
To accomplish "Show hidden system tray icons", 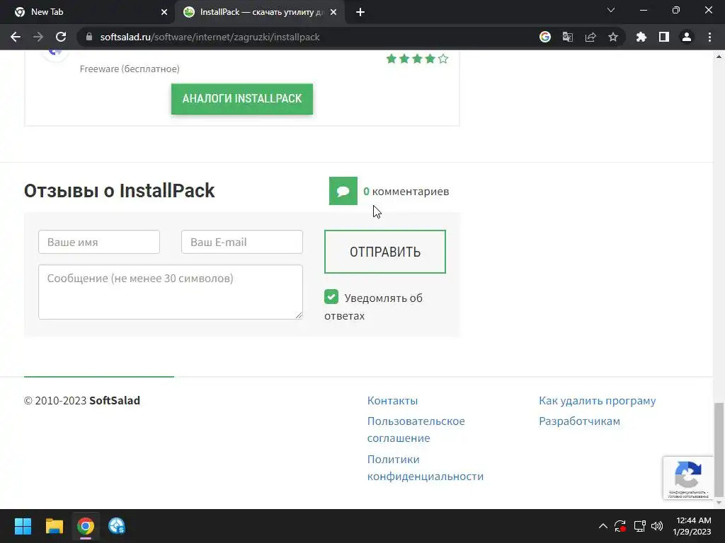I will (603, 526).
